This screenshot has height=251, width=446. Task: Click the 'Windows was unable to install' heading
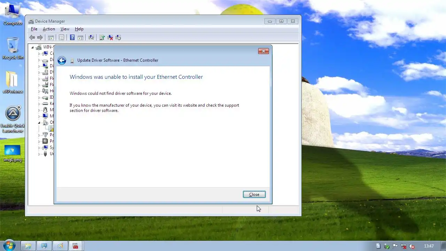136,77
